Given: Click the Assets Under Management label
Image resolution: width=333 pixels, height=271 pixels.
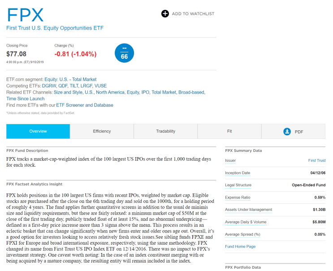Looking at the screenshot, I should tap(248, 210).
